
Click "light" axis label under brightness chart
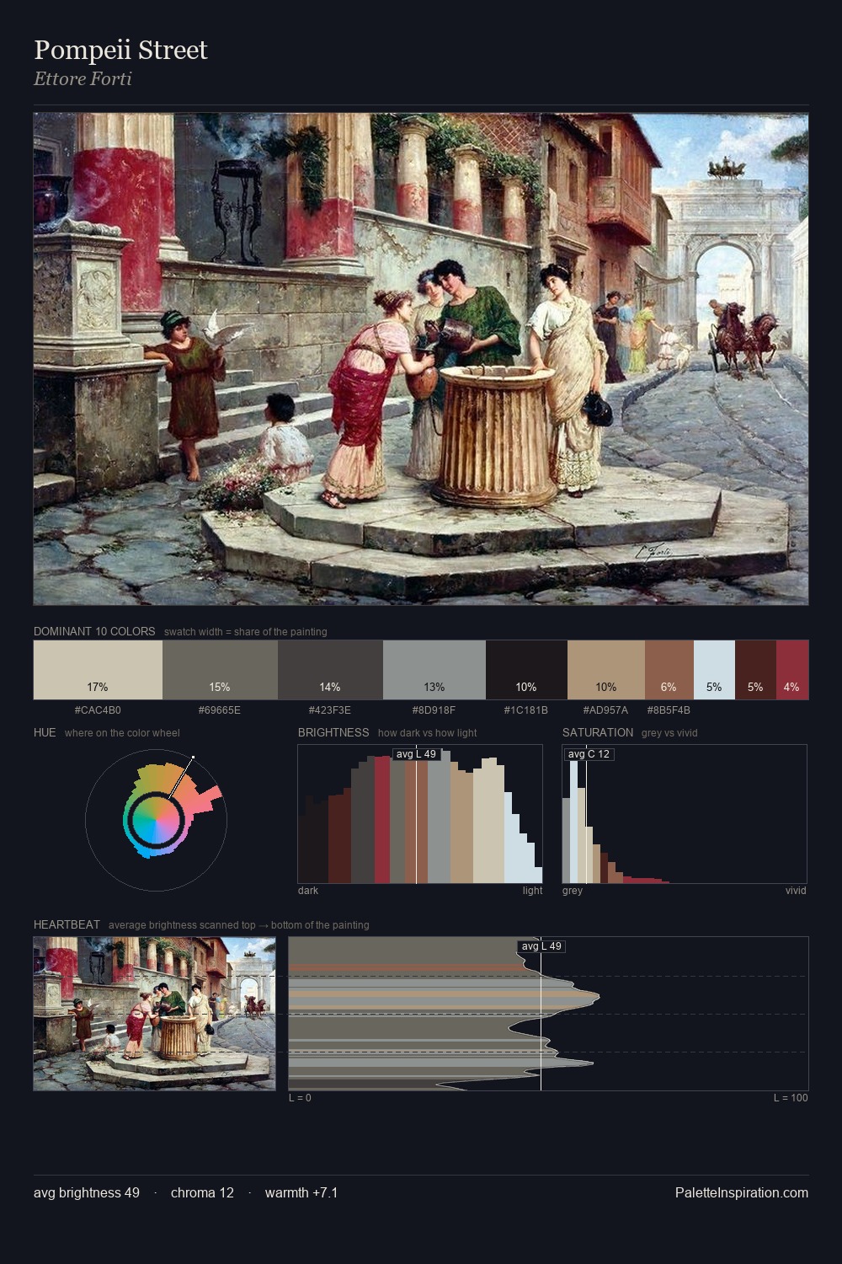click(532, 891)
